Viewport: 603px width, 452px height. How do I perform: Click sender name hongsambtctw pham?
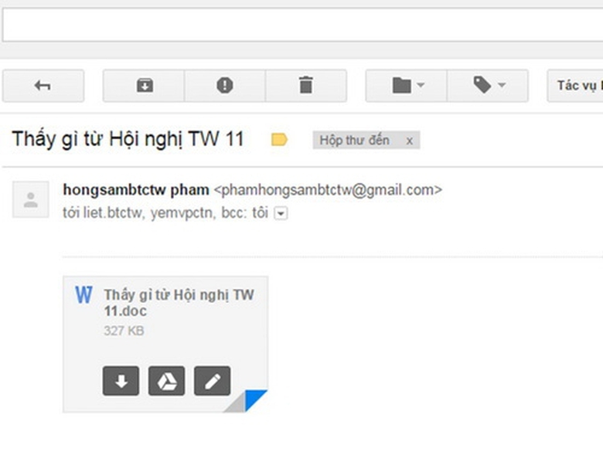click(x=135, y=190)
